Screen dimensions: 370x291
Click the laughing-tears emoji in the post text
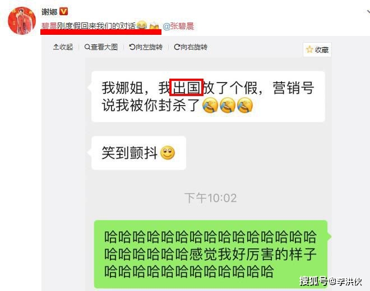(x=142, y=25)
